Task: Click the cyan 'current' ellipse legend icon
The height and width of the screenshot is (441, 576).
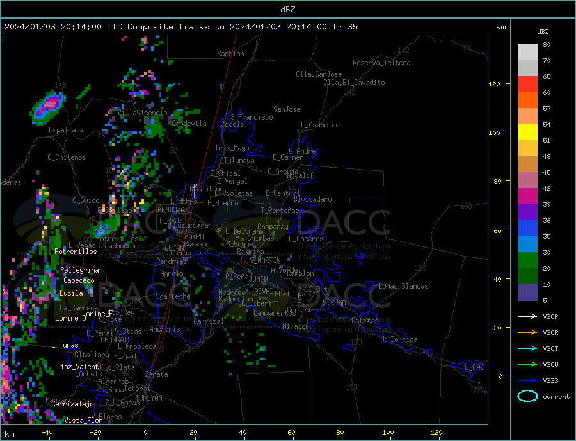Action: pos(527,396)
